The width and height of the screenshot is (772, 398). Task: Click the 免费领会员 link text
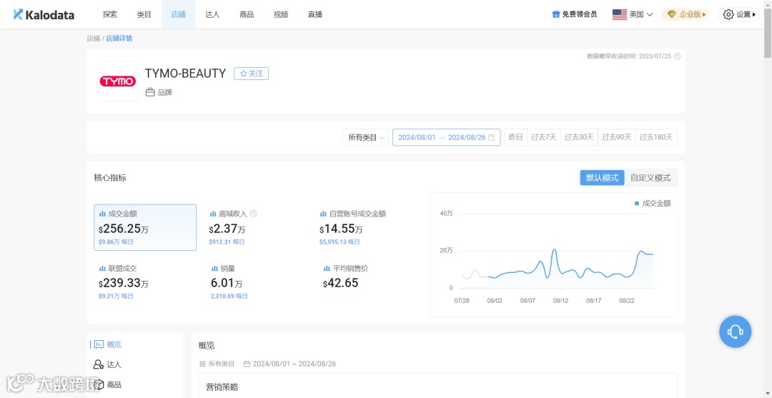click(580, 14)
